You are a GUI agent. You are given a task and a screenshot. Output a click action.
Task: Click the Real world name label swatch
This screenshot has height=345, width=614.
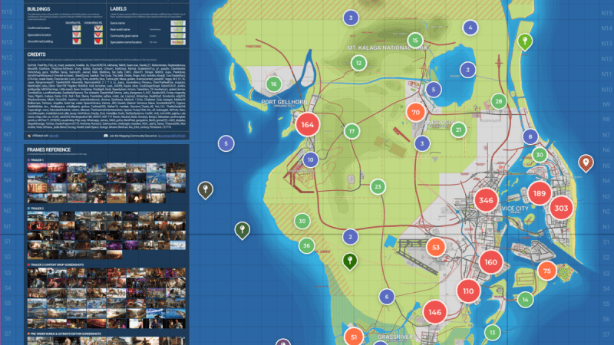tap(178, 29)
